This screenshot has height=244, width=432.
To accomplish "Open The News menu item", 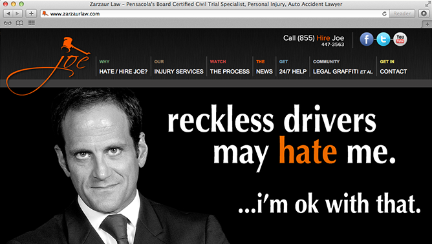I will pyautogui.click(x=265, y=67).
